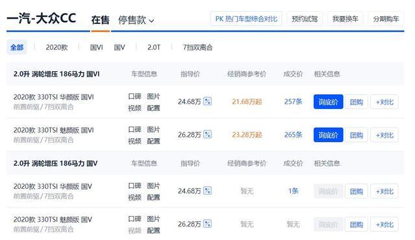View 1条 transaction price for 华颜版 国V
This screenshot has height=240, width=415.
pos(293,191)
